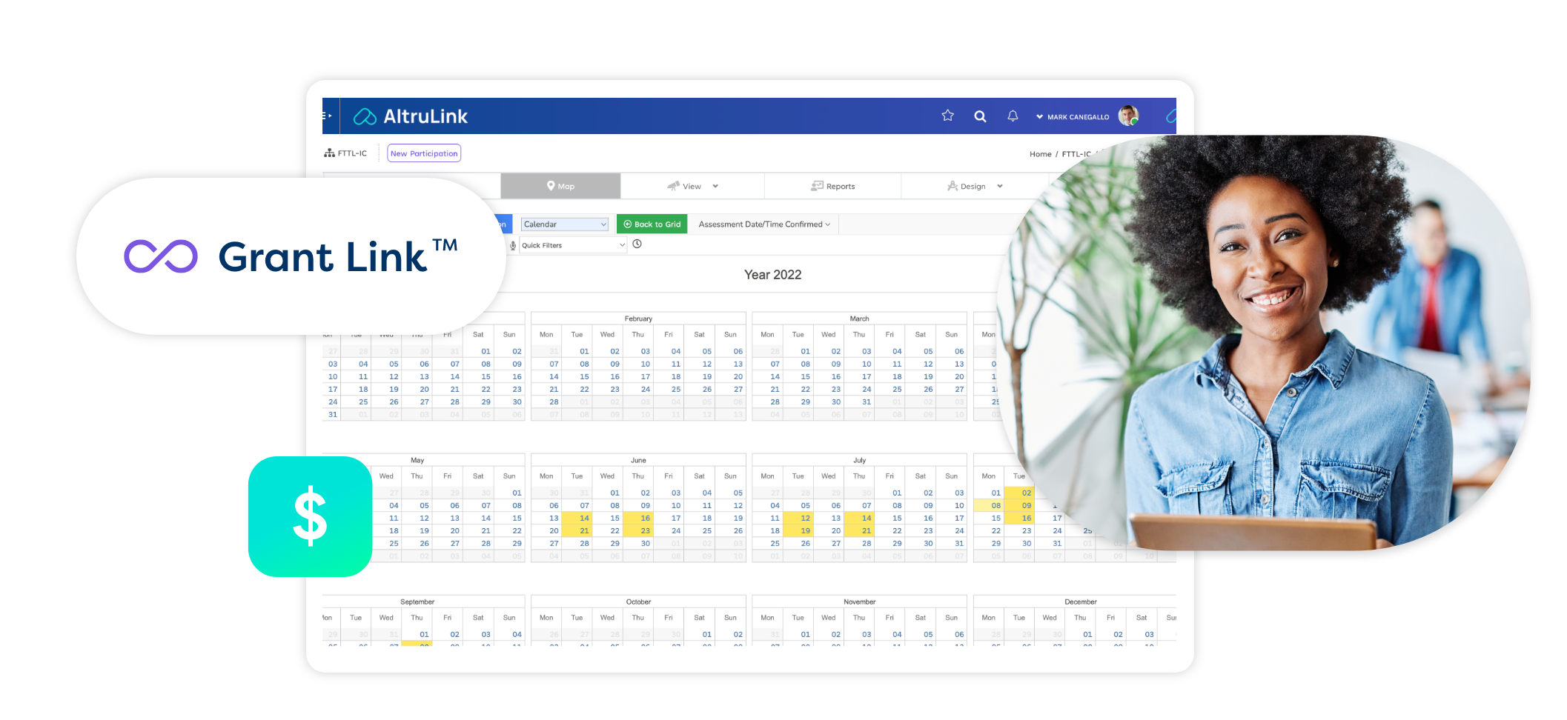Expand the View menu chevron

[715, 187]
